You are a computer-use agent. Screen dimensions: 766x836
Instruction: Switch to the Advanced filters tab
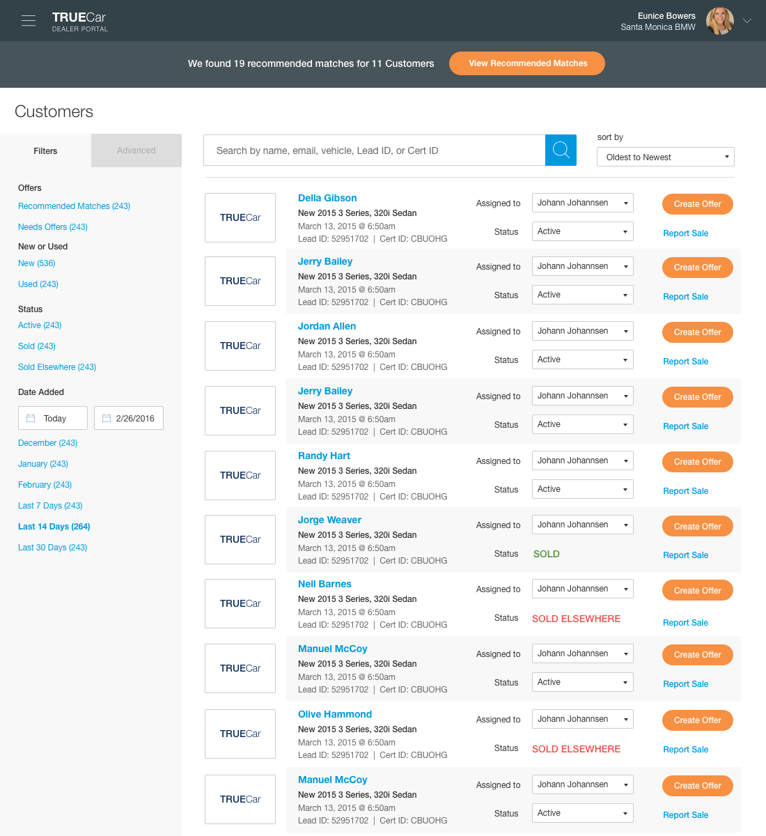136,150
